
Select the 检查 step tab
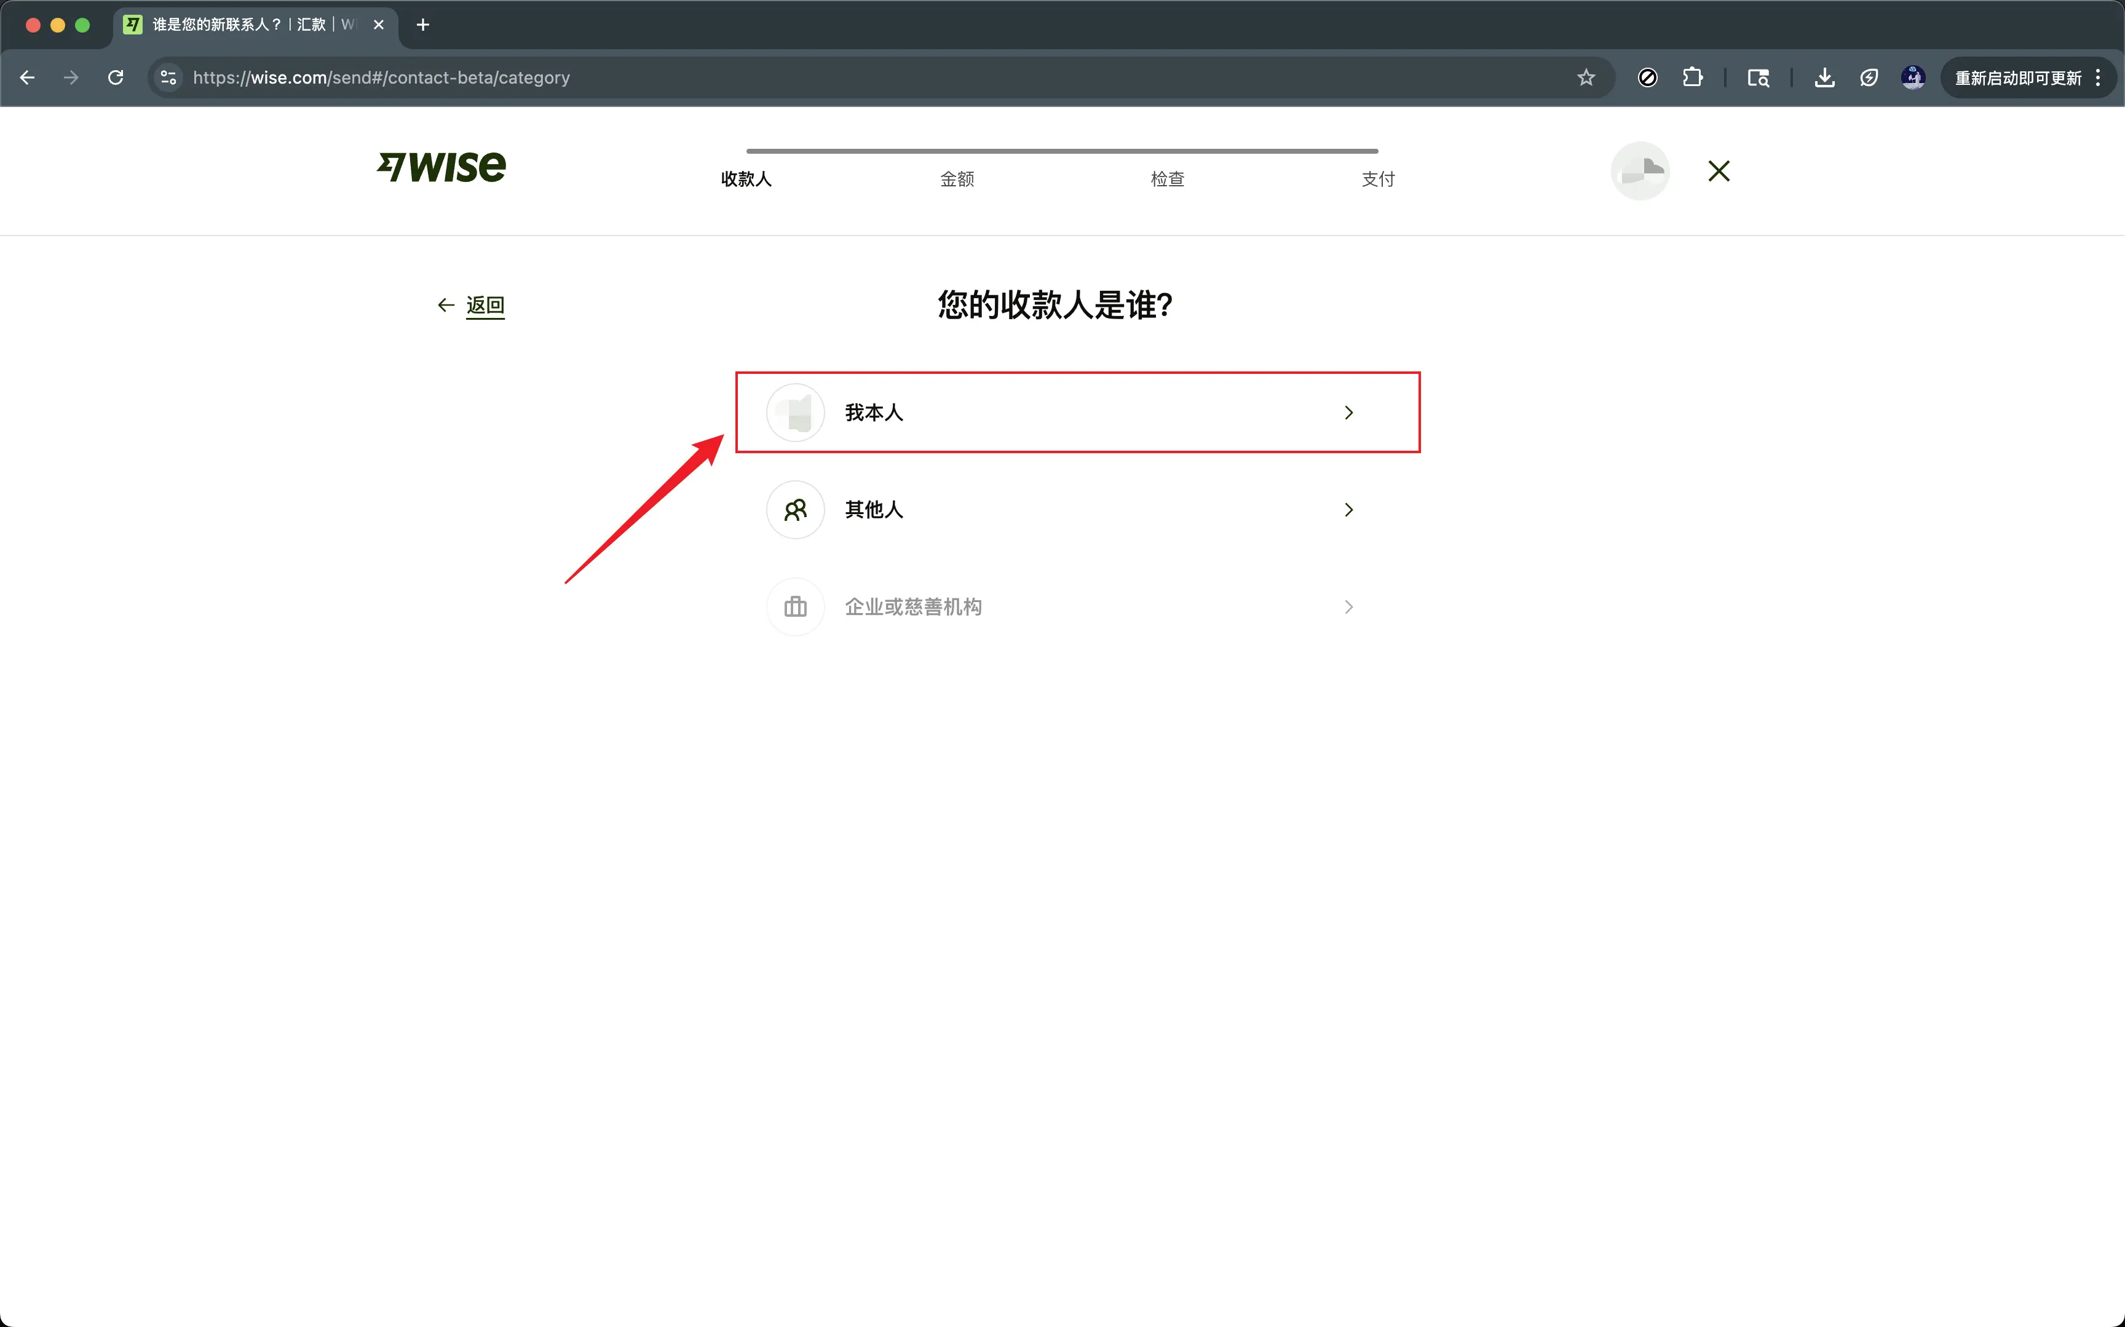coord(1167,179)
